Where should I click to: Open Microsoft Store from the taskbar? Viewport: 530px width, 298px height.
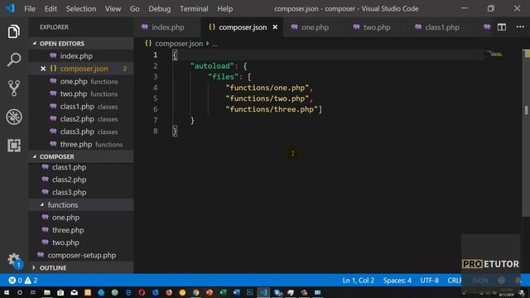point(60,292)
